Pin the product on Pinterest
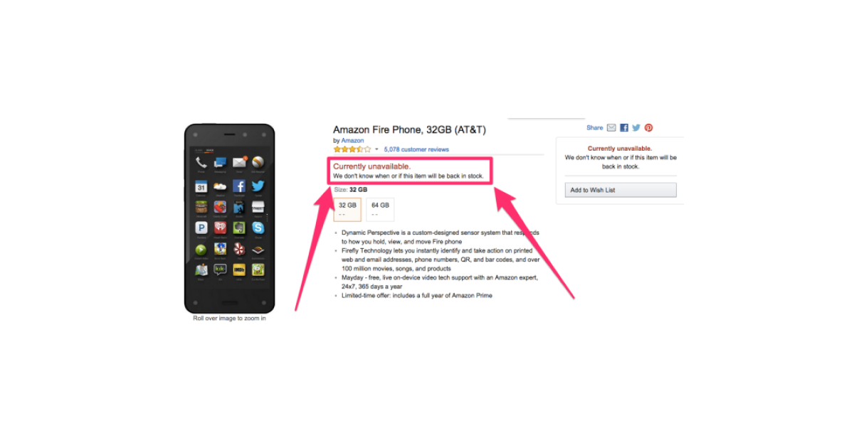 (x=648, y=128)
